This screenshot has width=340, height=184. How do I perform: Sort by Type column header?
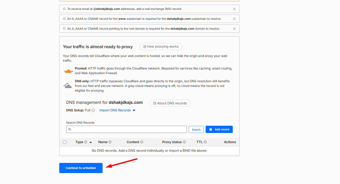point(79,142)
